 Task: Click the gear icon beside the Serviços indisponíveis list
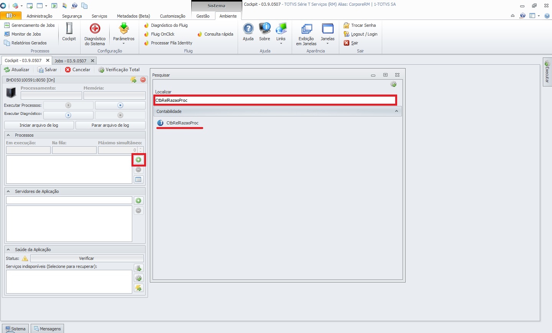(139, 278)
